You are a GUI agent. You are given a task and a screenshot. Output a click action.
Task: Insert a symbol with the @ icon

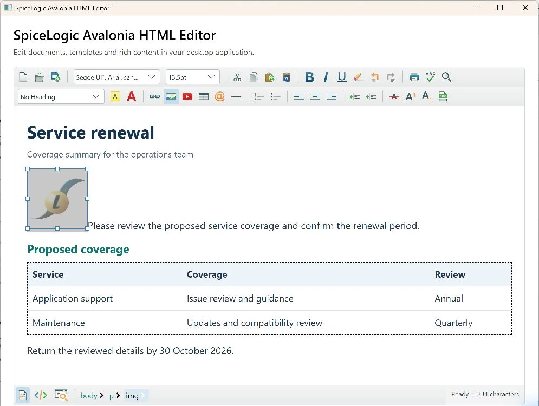tap(219, 96)
